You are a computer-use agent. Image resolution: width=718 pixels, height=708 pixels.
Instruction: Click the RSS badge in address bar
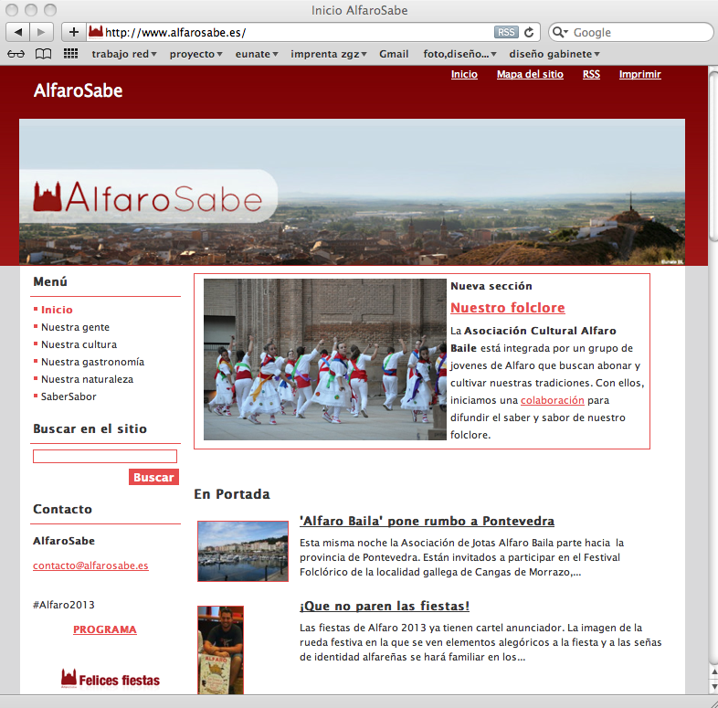coord(506,32)
